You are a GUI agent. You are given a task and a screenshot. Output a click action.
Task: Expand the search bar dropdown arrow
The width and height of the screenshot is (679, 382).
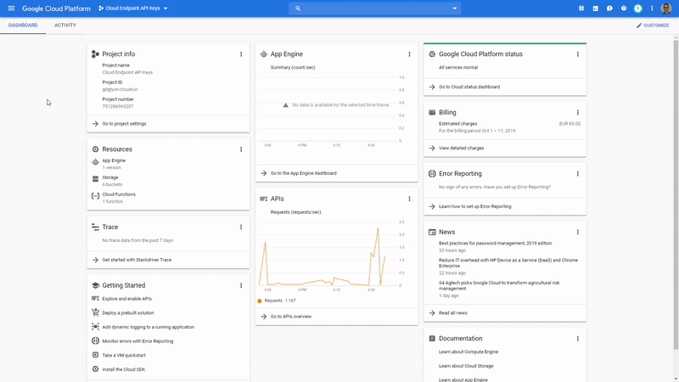click(454, 8)
